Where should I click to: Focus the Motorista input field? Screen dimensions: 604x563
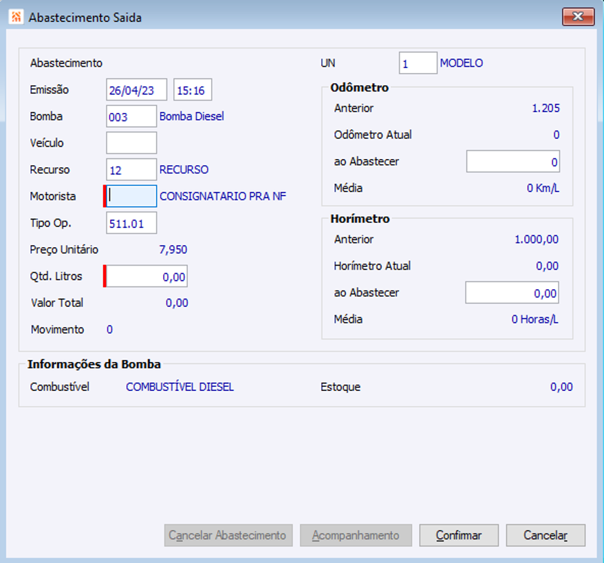point(131,196)
